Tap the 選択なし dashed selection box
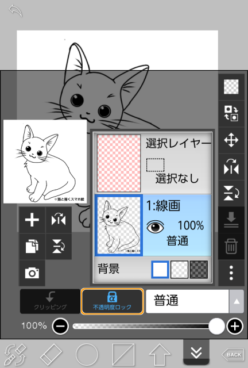Image resolution: width=248 pixels, height=368 pixels. point(155,165)
